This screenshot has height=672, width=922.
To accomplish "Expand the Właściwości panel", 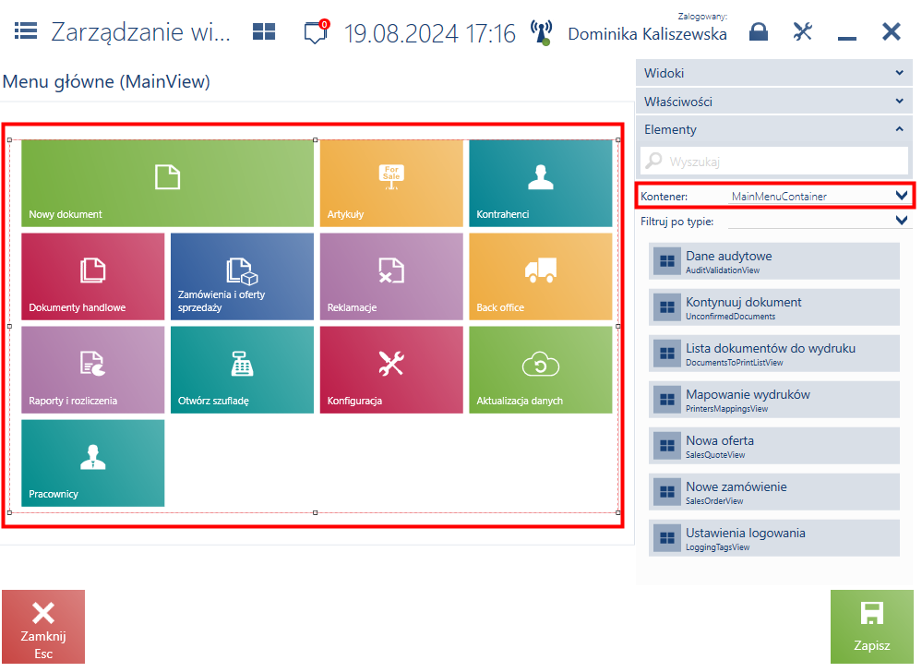I will pyautogui.click(x=773, y=102).
